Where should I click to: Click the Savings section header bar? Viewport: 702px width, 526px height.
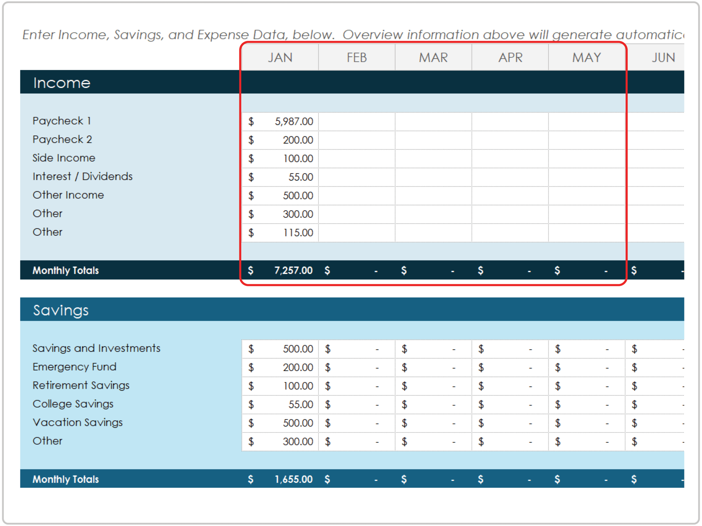61,310
